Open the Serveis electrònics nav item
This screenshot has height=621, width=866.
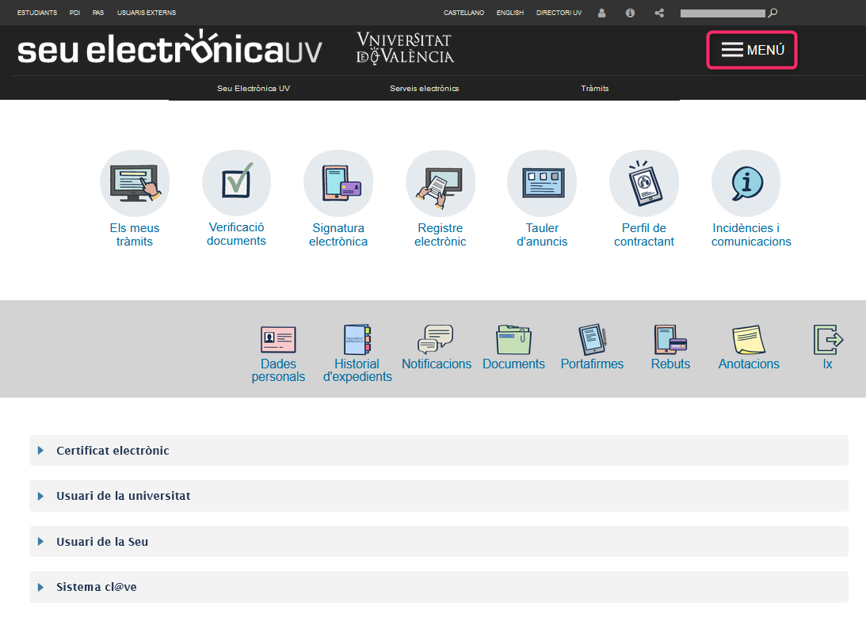[424, 89]
